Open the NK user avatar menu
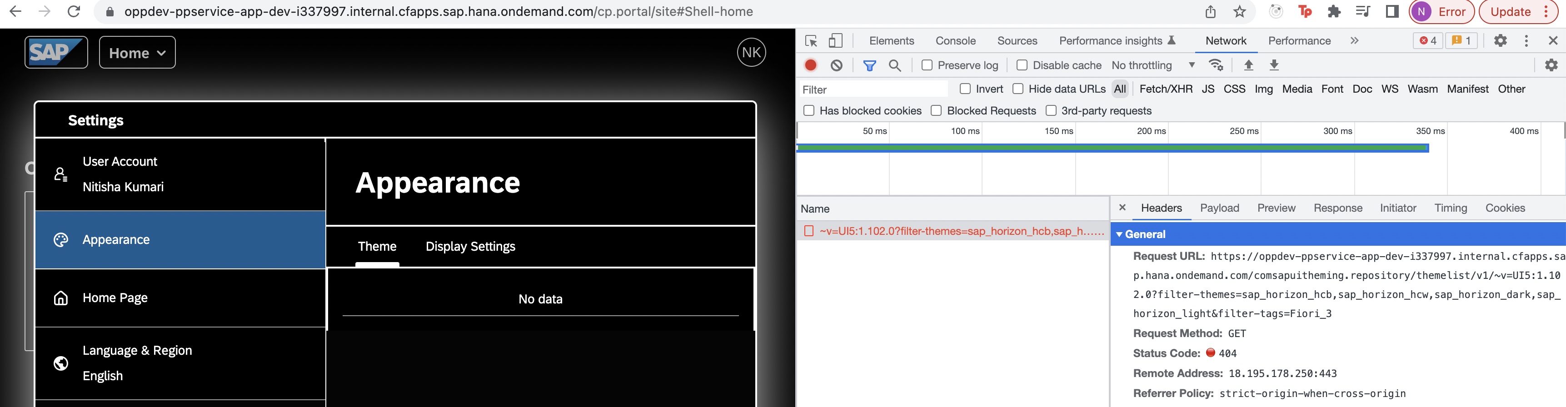 pyautogui.click(x=751, y=52)
